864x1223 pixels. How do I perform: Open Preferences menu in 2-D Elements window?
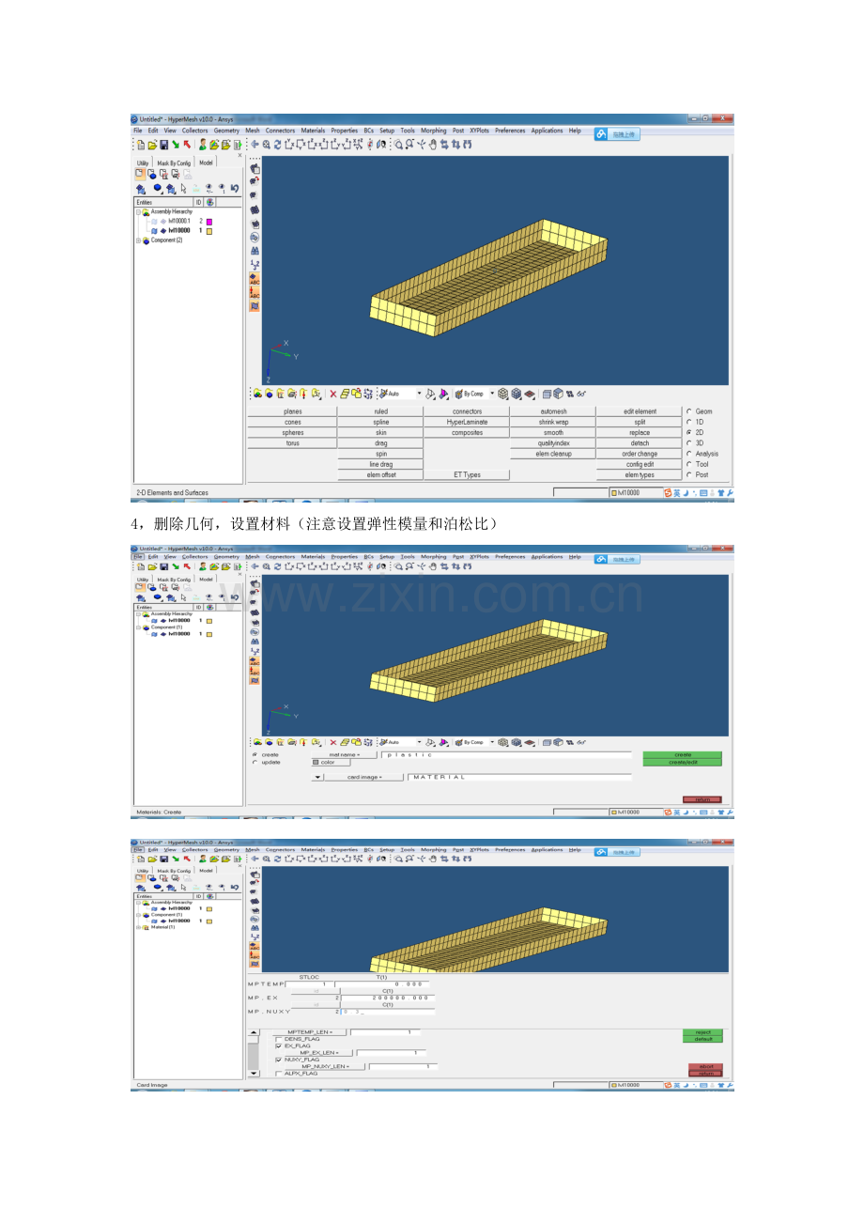[x=510, y=131]
